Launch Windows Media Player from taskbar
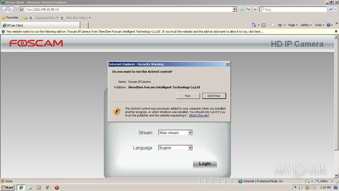339x191 pixels. pos(39,188)
